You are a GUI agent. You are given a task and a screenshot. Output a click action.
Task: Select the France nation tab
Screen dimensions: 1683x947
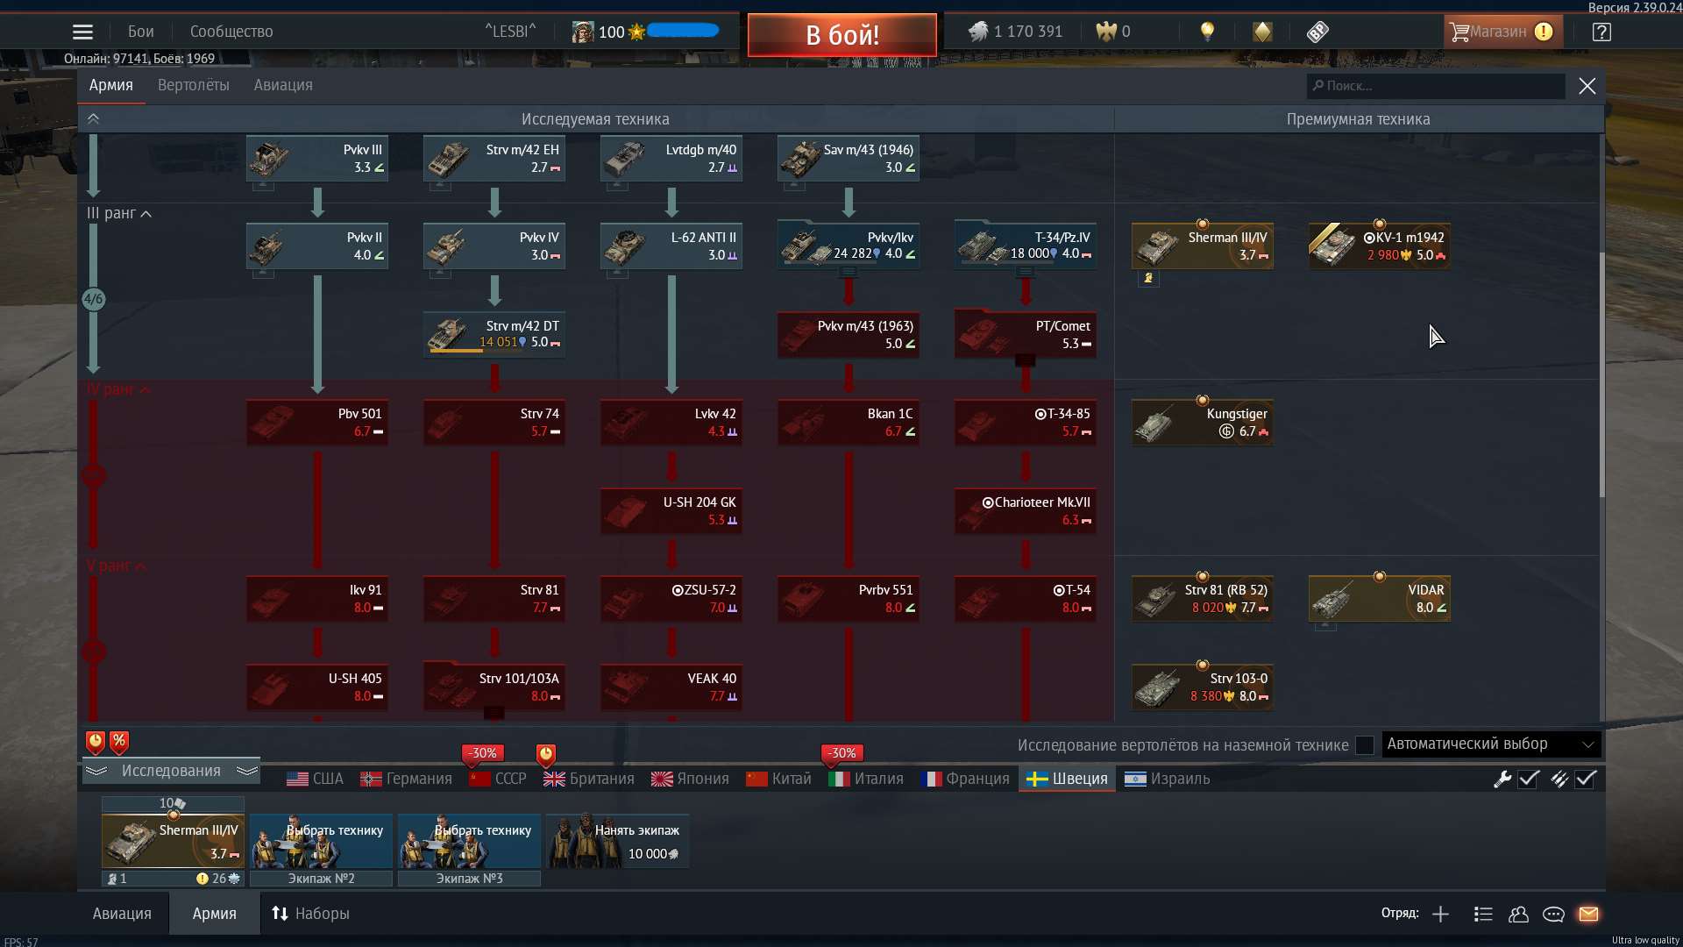pyautogui.click(x=965, y=779)
